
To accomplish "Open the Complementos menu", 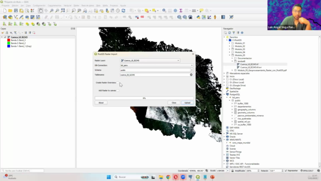I will click(55, 6).
